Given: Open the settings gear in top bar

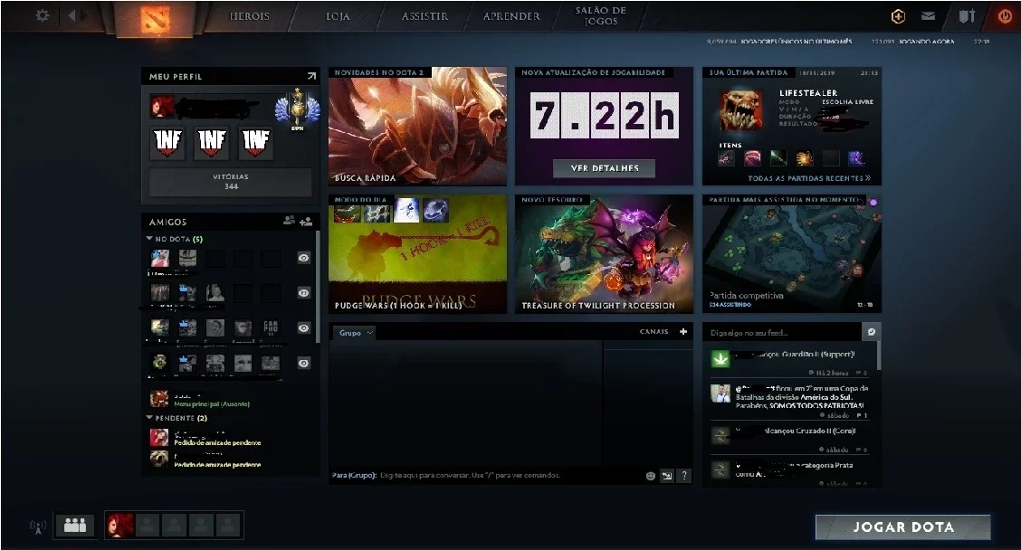Looking at the screenshot, I should [43, 15].
